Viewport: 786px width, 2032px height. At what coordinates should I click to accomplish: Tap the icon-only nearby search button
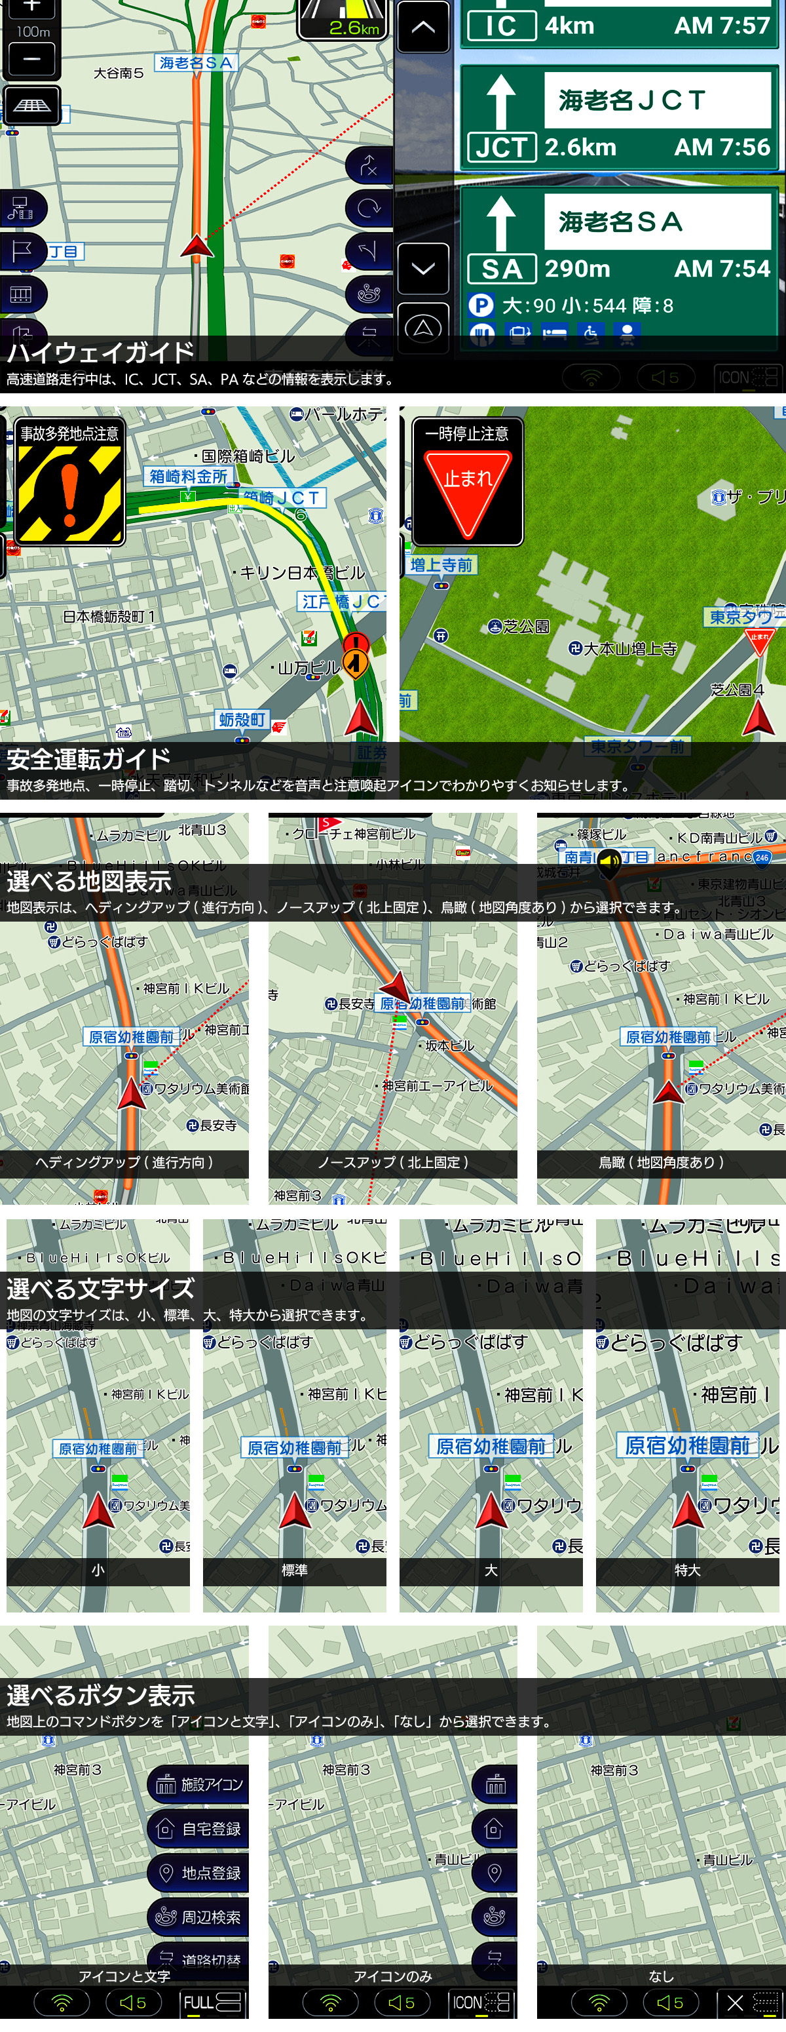click(495, 1917)
